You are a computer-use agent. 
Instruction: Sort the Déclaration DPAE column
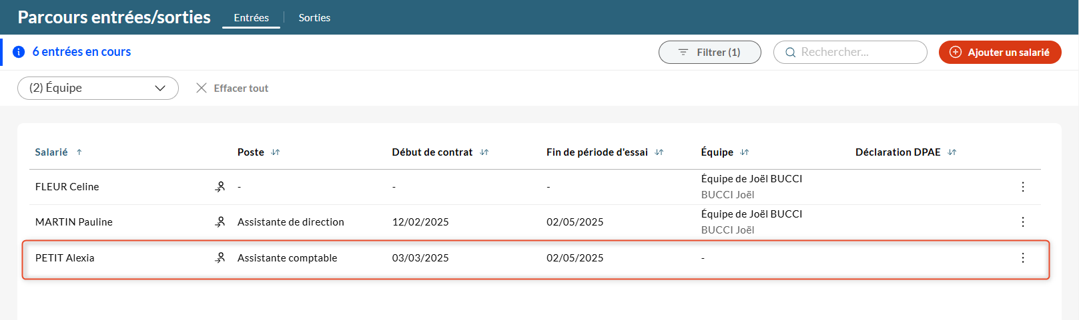click(x=952, y=152)
